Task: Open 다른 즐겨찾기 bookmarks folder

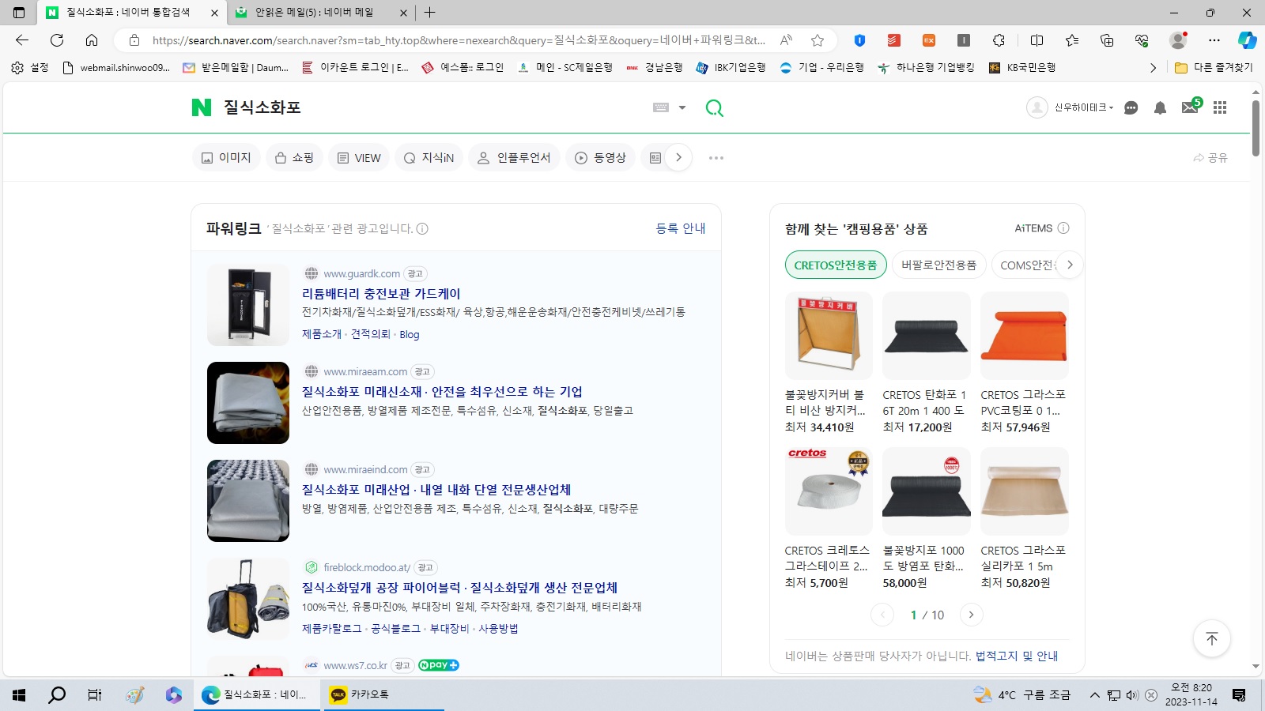Action: click(x=1214, y=68)
